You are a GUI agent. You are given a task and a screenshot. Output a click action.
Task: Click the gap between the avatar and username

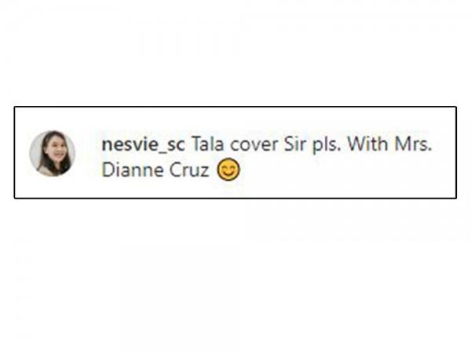pos(89,153)
